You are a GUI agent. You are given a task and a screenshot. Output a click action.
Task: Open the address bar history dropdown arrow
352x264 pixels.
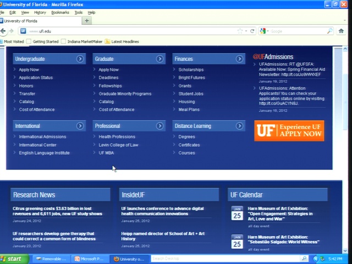pos(246,31)
